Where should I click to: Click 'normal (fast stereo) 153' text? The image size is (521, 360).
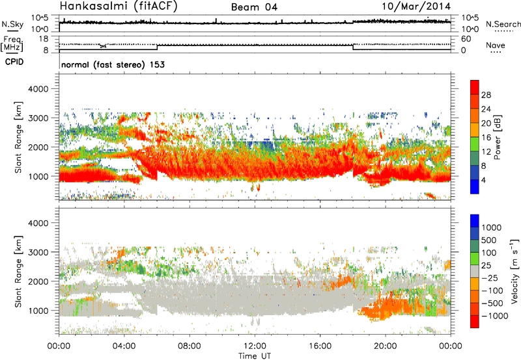point(113,64)
